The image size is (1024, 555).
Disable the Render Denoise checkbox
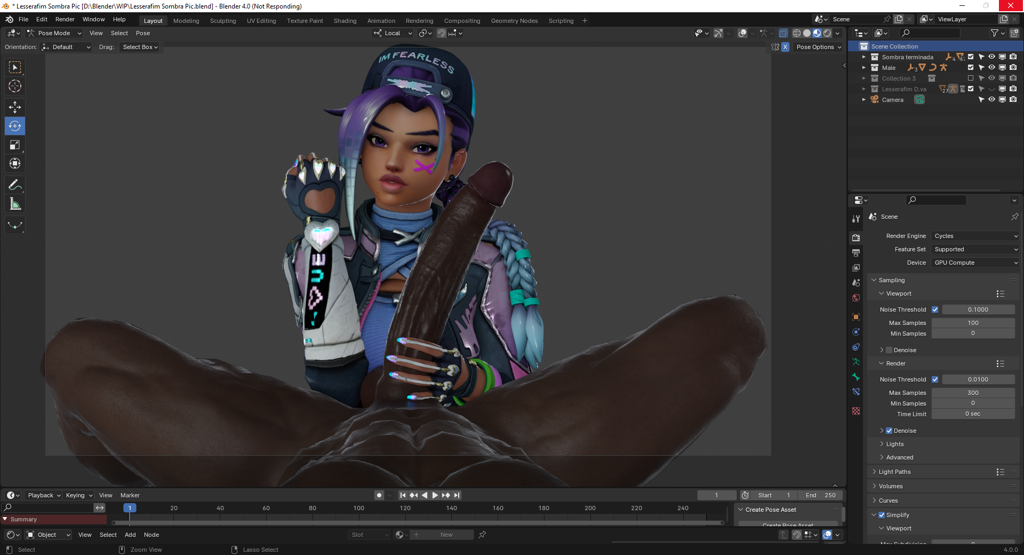coord(889,431)
